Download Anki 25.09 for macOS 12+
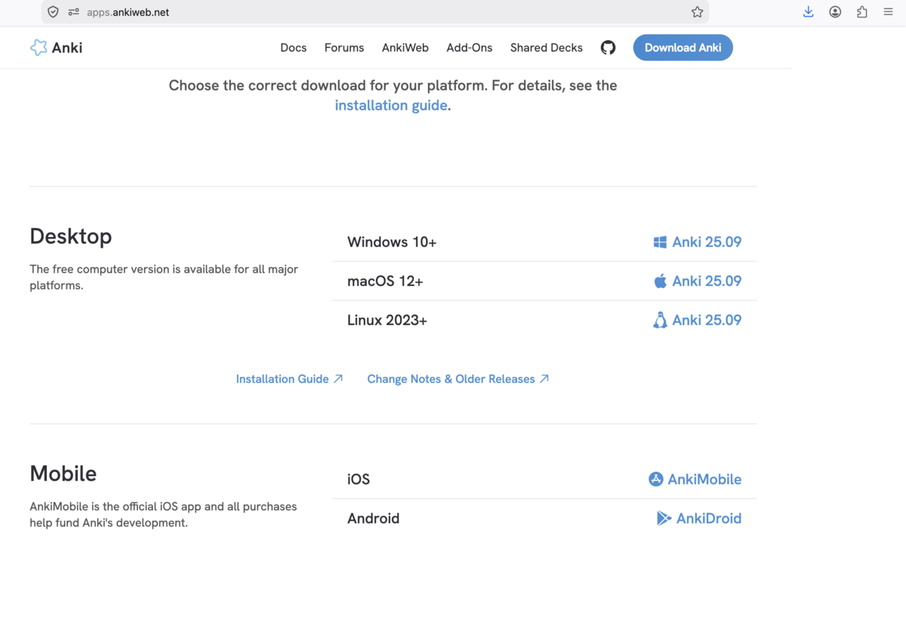The width and height of the screenshot is (906, 628). pos(697,281)
